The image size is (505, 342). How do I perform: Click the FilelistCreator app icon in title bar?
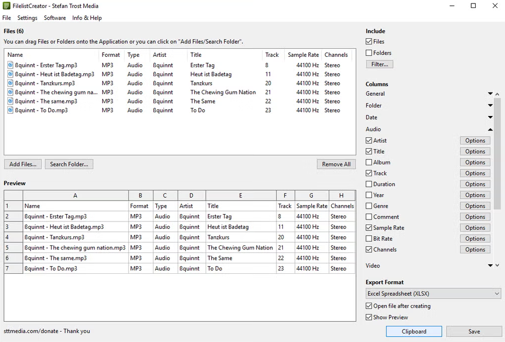pyautogui.click(x=6, y=6)
